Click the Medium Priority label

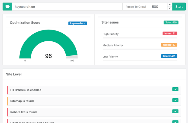coord(113,45)
